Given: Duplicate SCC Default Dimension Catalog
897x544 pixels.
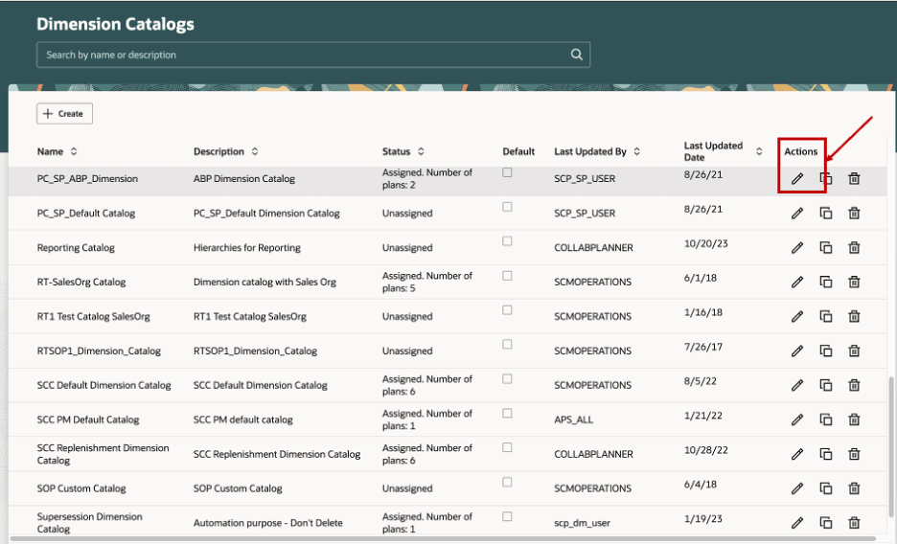Looking at the screenshot, I should [825, 385].
